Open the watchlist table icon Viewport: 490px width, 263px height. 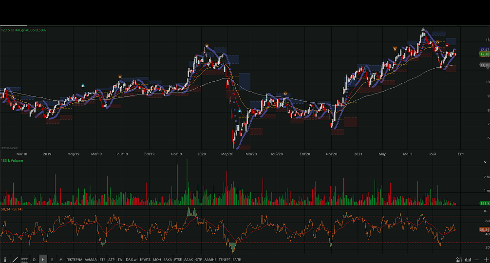24,260
